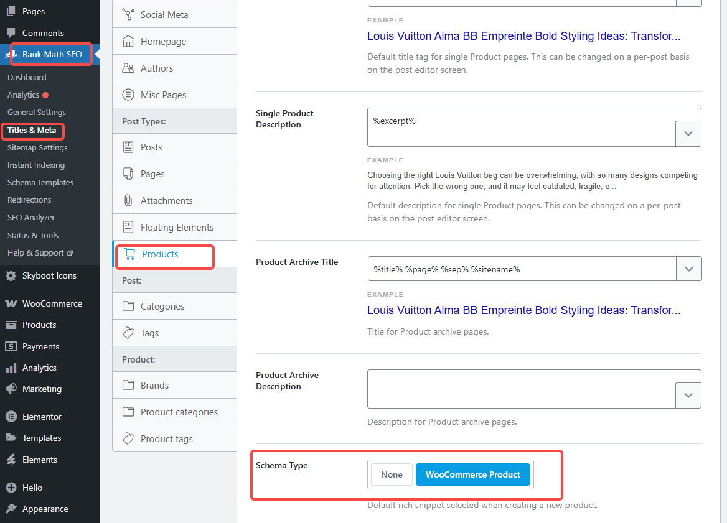This screenshot has width=727, height=523.
Task: Click the Skyboot Icons gear icon
Action: click(x=11, y=275)
